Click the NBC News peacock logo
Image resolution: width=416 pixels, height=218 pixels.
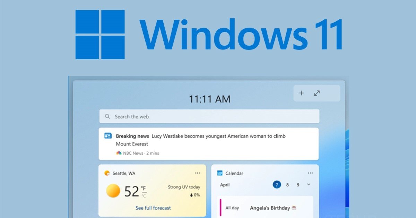click(119, 153)
